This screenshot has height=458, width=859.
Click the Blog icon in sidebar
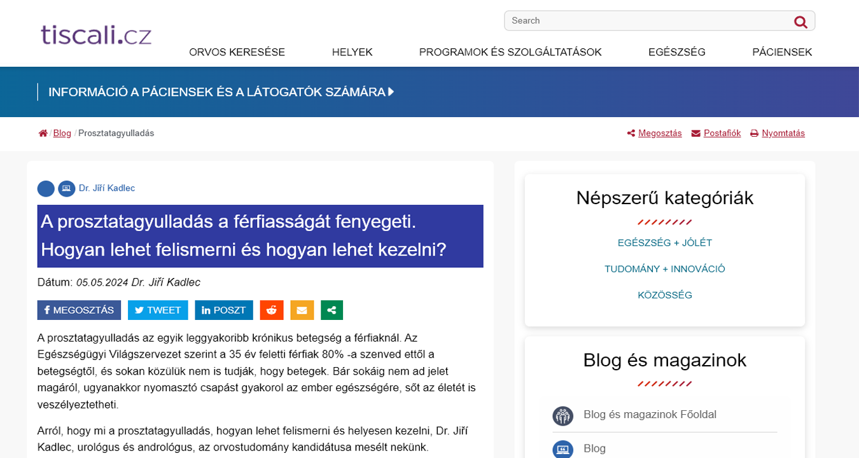[x=563, y=449]
